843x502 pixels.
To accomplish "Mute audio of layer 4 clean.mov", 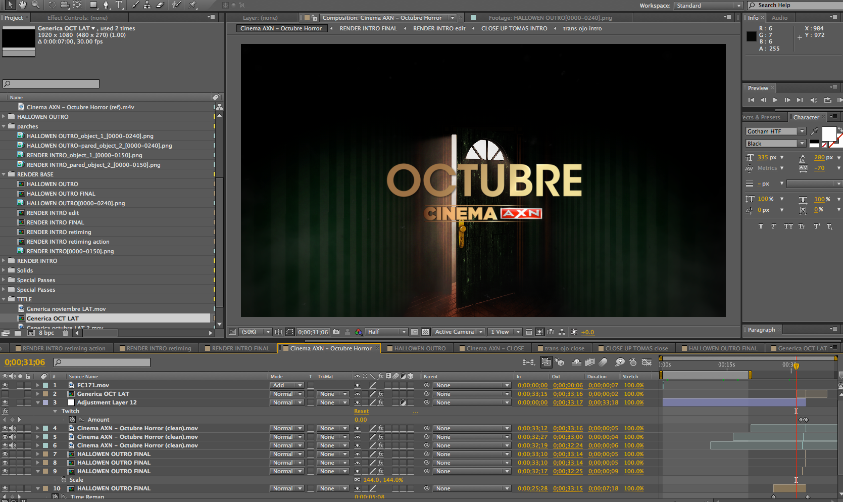I will click(12, 428).
